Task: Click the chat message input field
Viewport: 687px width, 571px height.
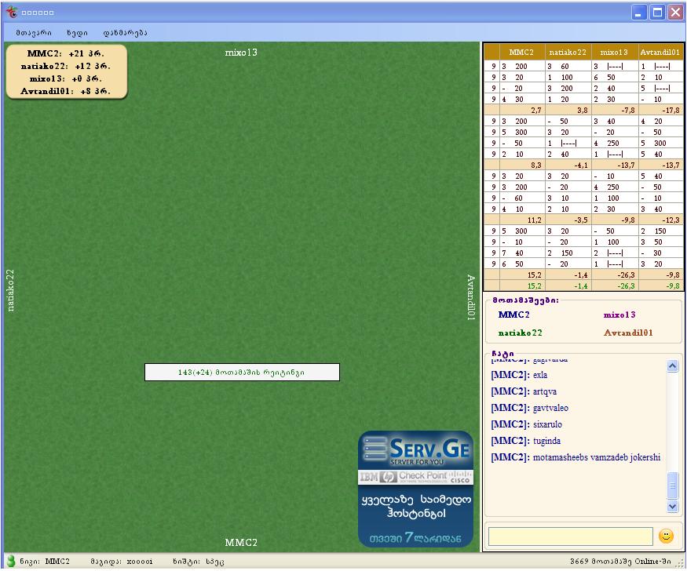Action: click(x=571, y=536)
